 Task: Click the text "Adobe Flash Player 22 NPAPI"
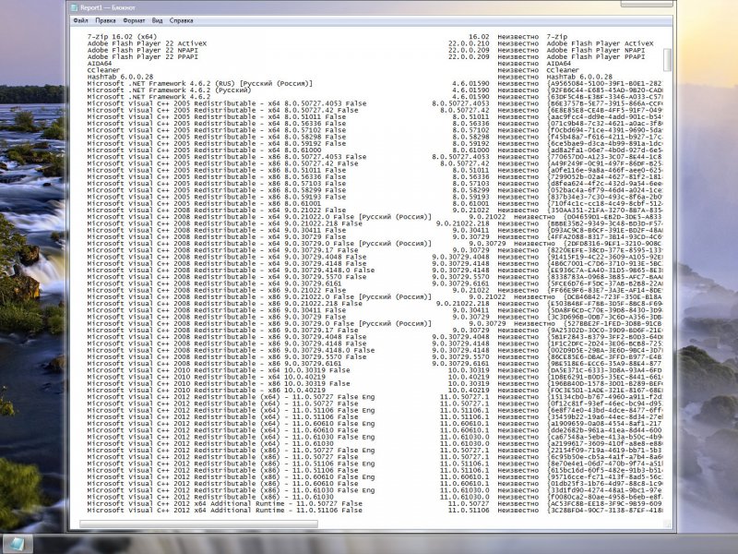pos(143,50)
